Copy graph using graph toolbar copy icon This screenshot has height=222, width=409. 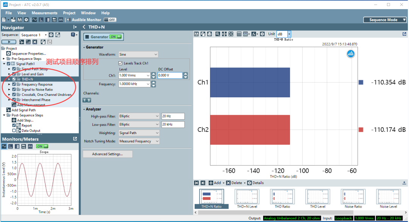203,34
